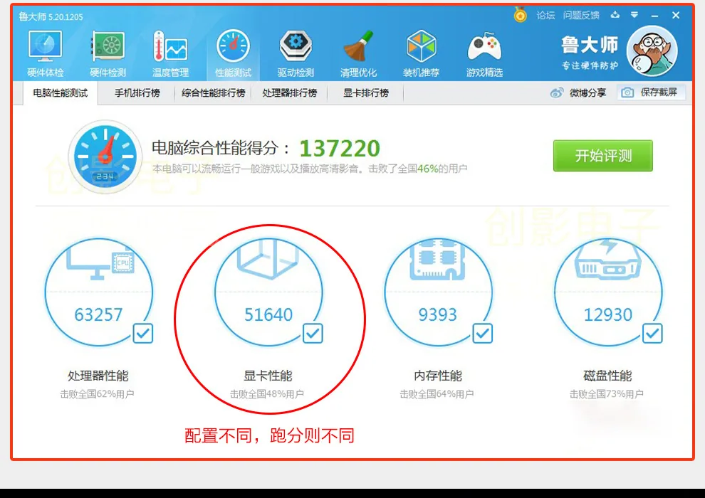Open 问题反馈 feedback link
Viewport: 705px width, 498px height.
point(581,15)
